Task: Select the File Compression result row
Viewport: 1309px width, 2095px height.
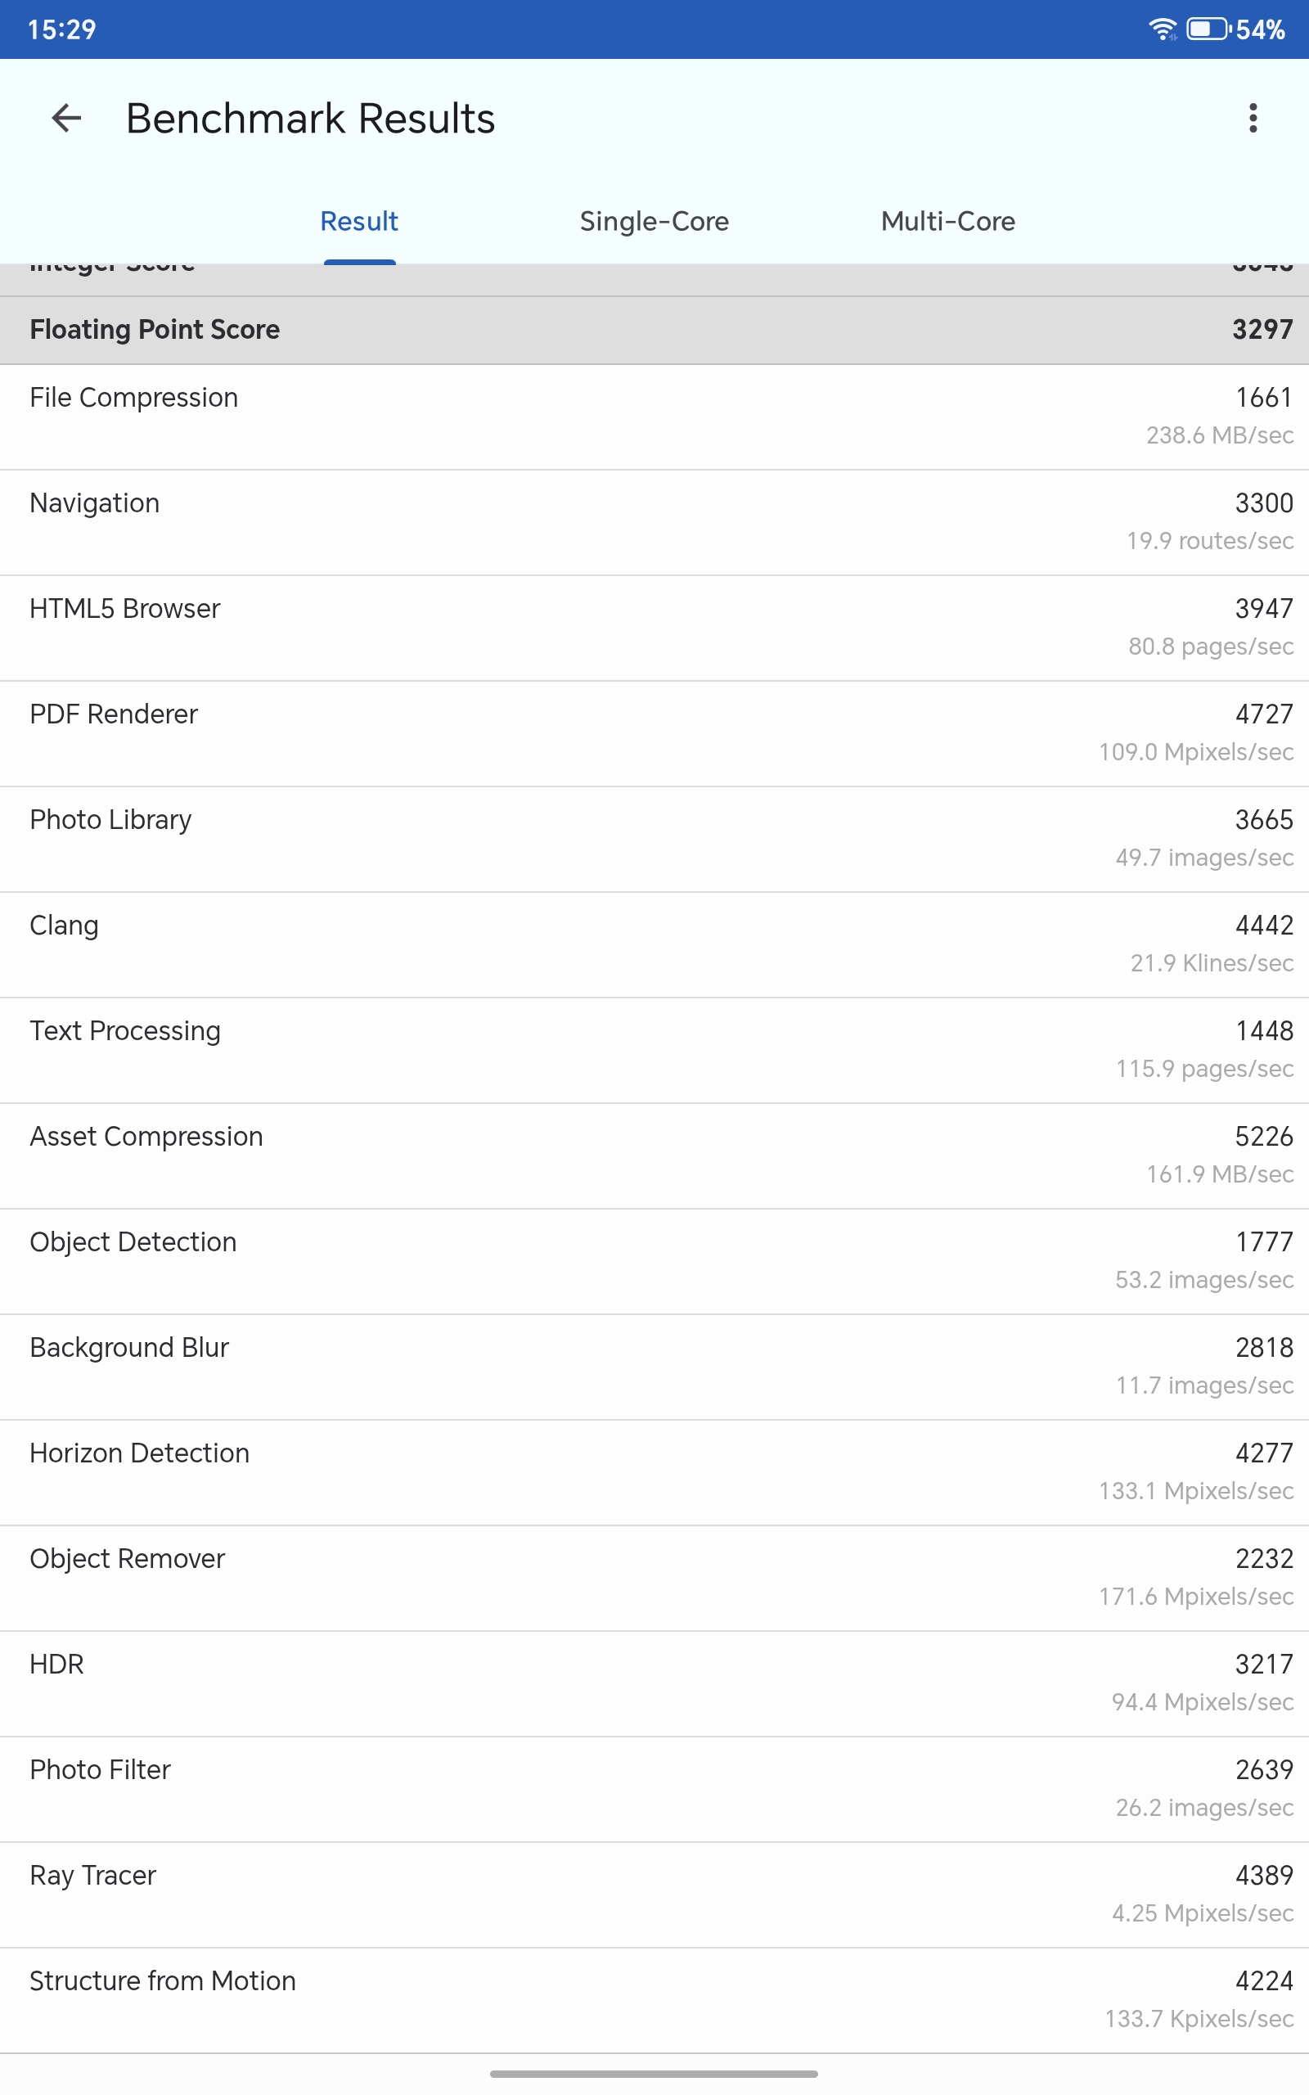Action: pos(654,417)
